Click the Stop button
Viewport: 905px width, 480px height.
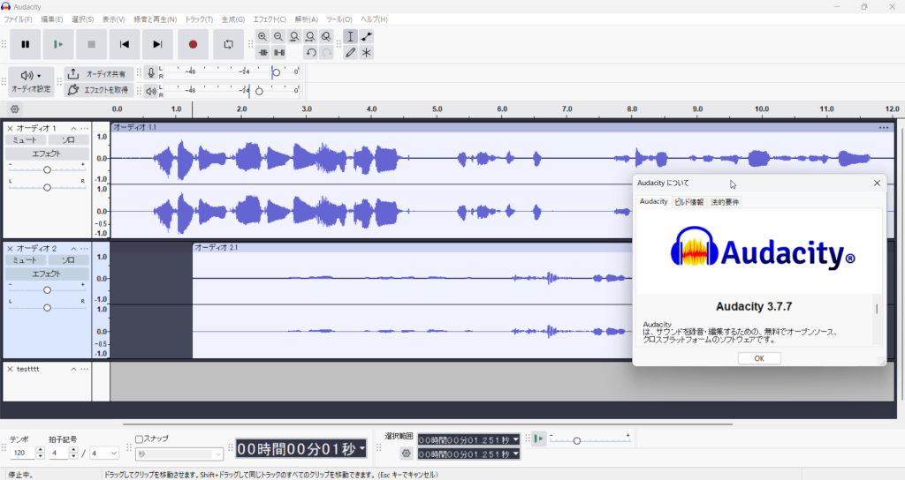pyautogui.click(x=91, y=44)
